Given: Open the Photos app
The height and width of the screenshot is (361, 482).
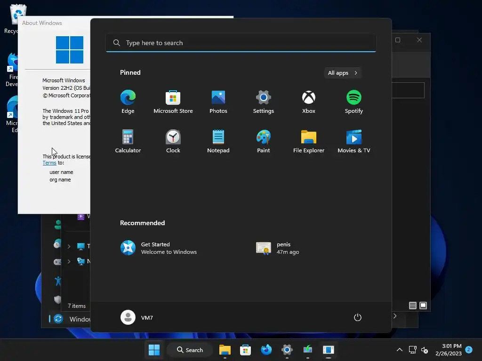Looking at the screenshot, I should 218,102.
